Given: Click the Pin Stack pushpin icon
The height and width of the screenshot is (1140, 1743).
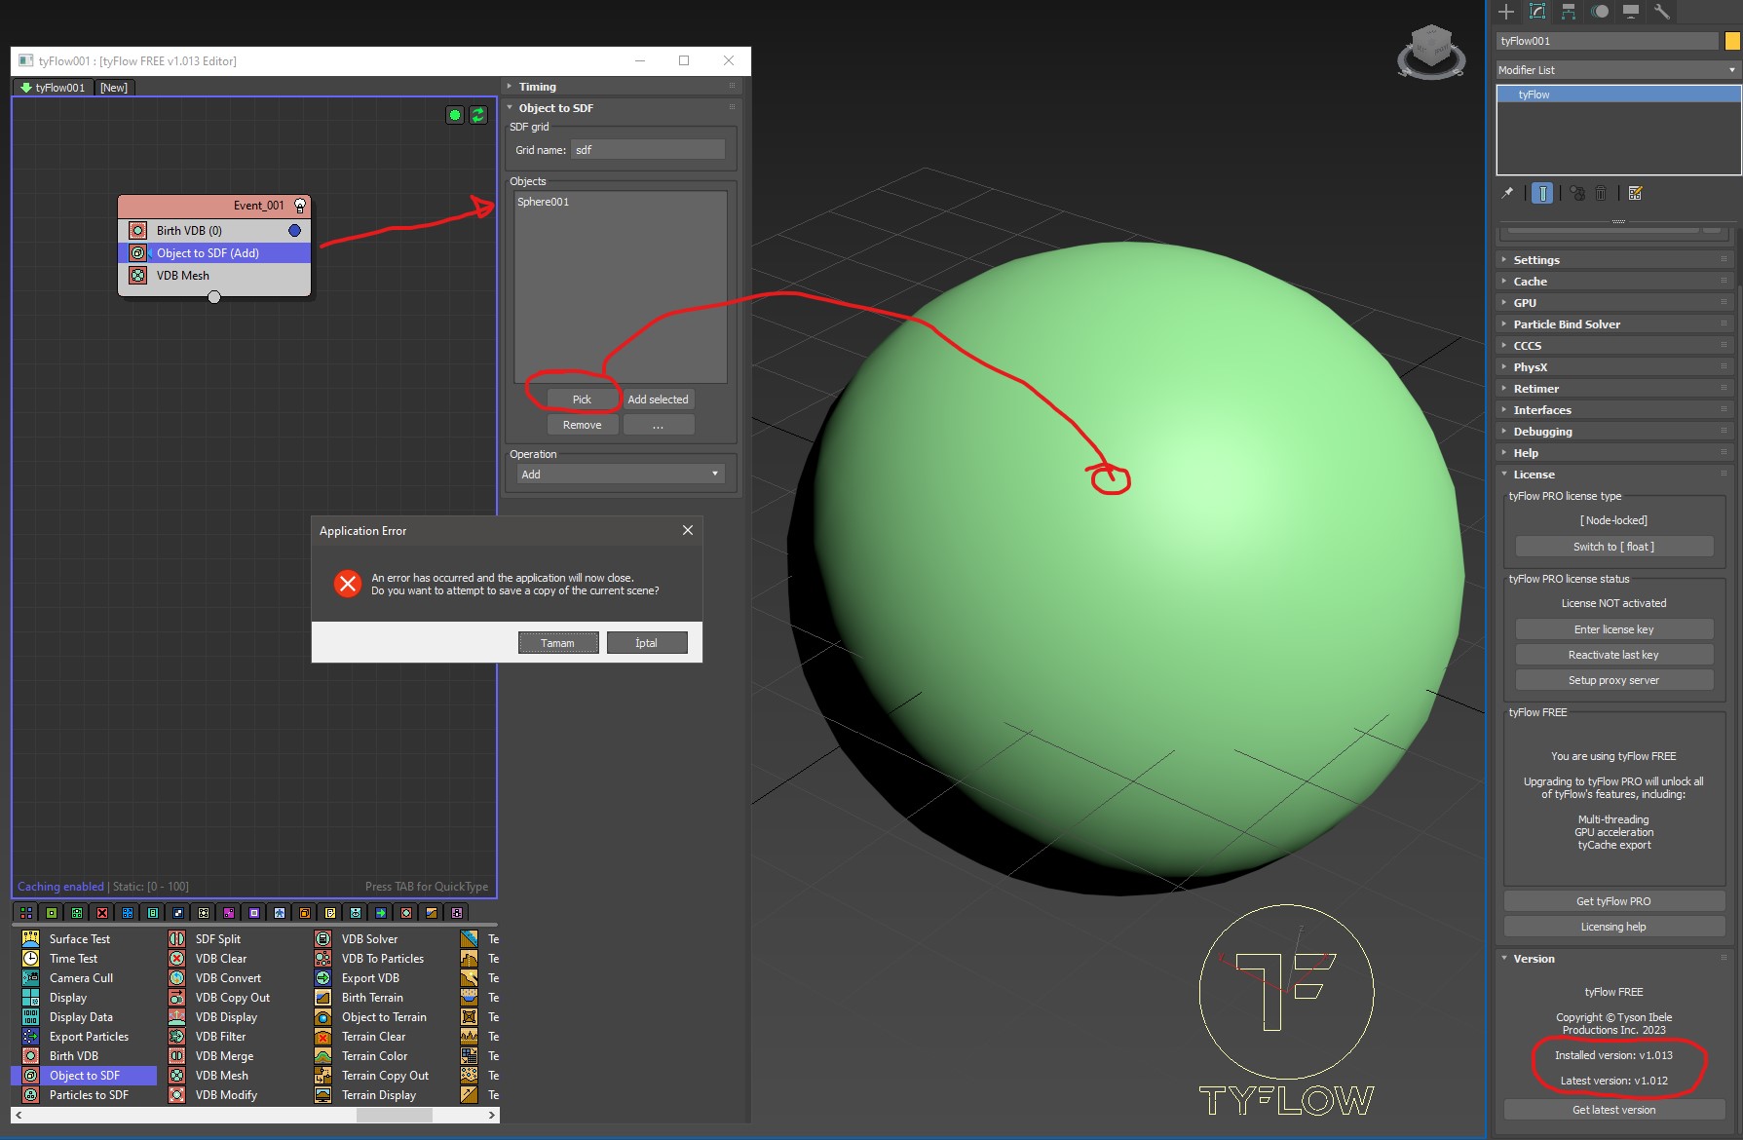Looking at the screenshot, I should pos(1507,193).
